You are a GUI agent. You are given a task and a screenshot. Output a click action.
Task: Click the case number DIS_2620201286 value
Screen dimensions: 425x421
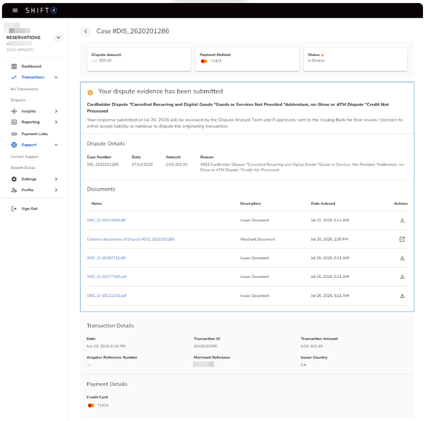click(x=103, y=164)
